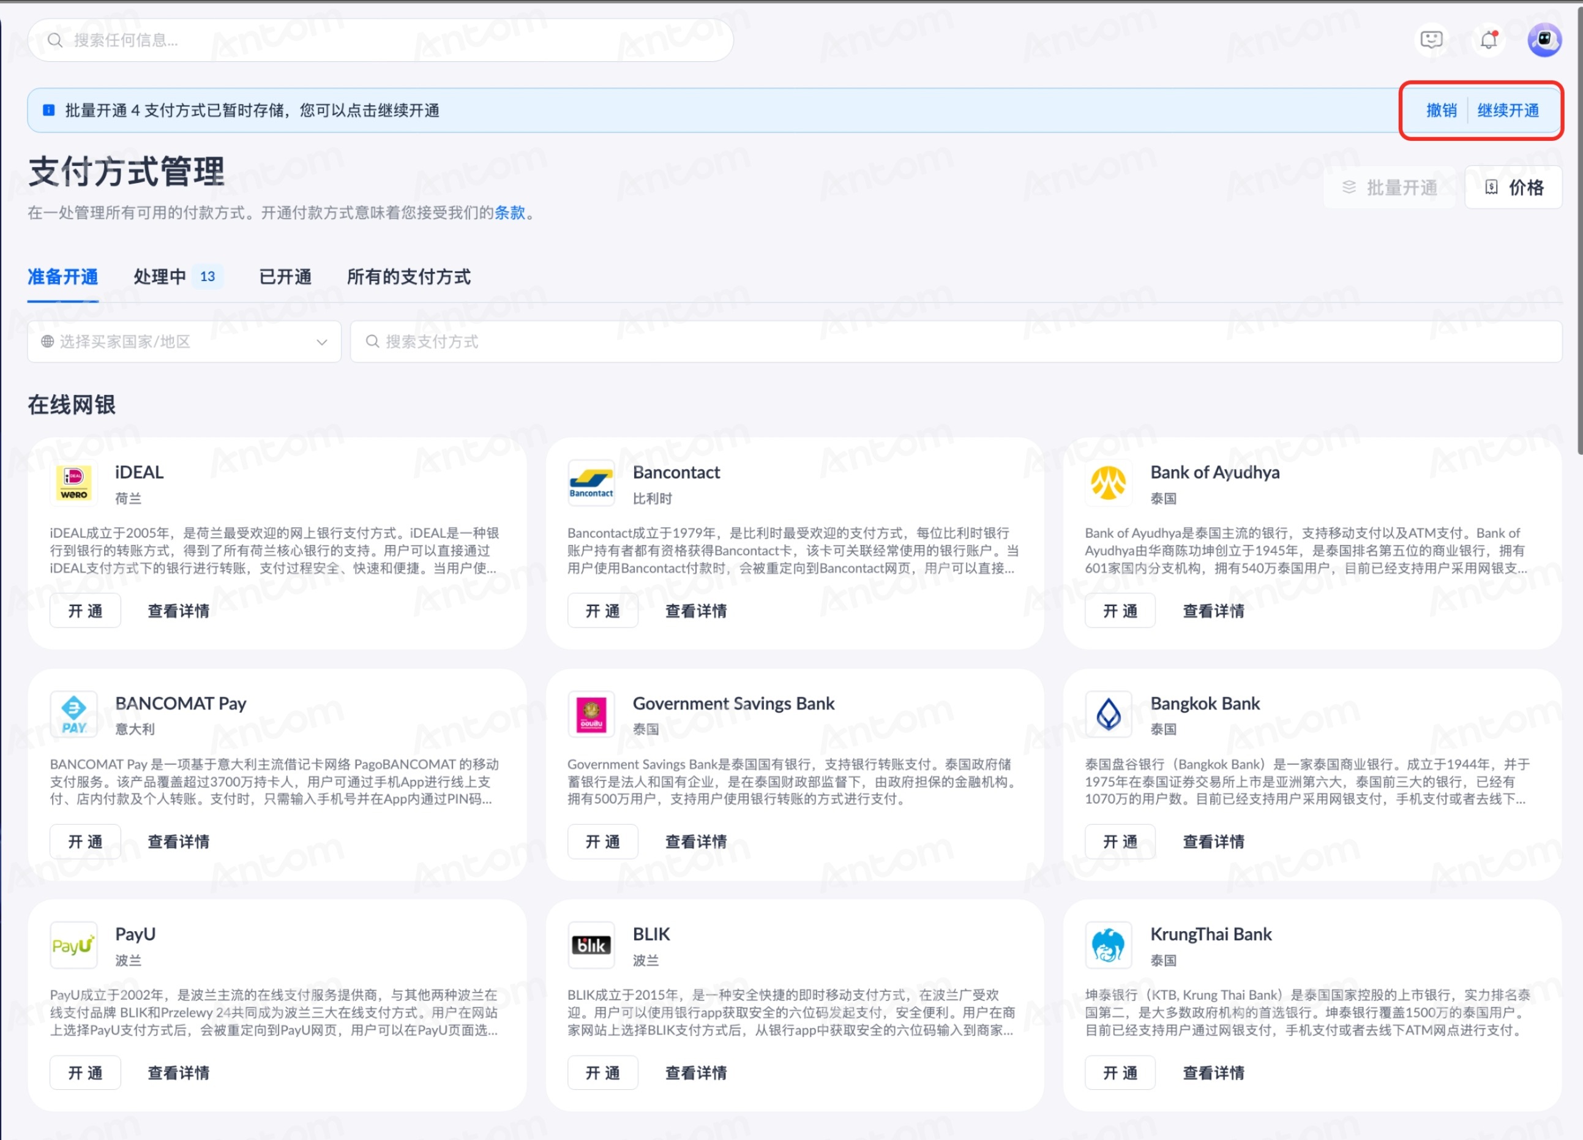Click 开通 for iDEAL

(x=85, y=611)
